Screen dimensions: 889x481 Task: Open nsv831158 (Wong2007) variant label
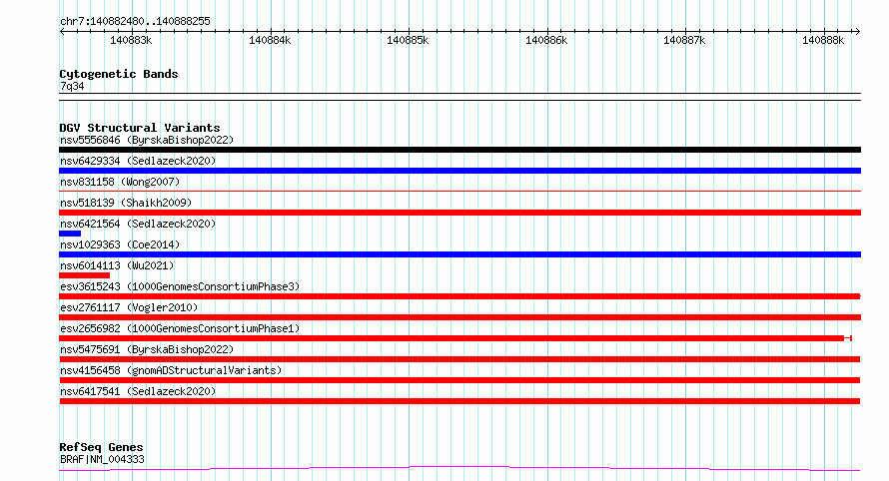120,182
